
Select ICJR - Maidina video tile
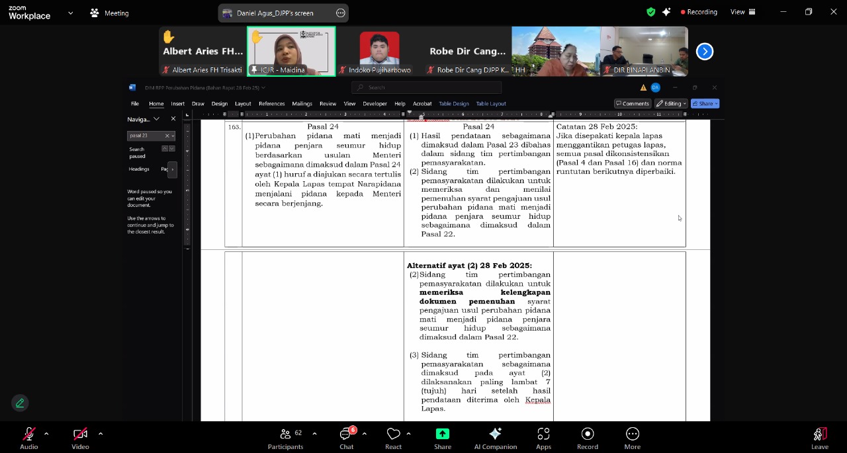click(x=291, y=51)
